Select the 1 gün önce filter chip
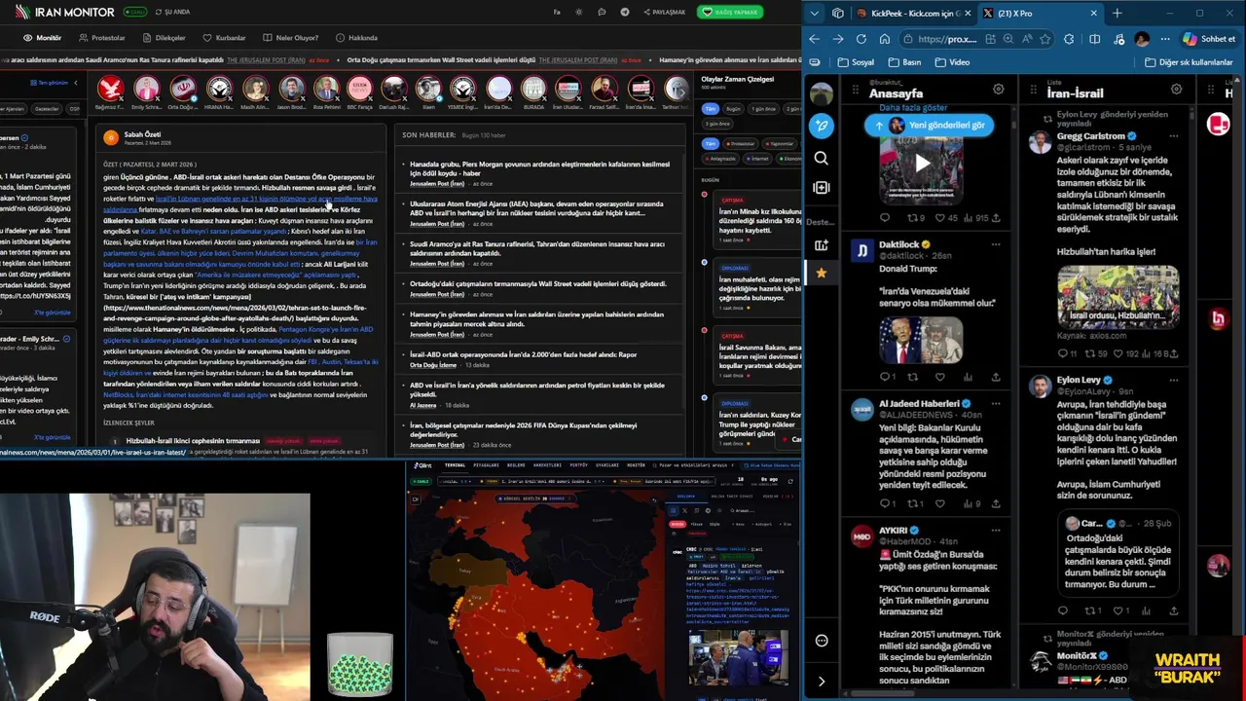The width and height of the screenshot is (1246, 701). point(764,109)
